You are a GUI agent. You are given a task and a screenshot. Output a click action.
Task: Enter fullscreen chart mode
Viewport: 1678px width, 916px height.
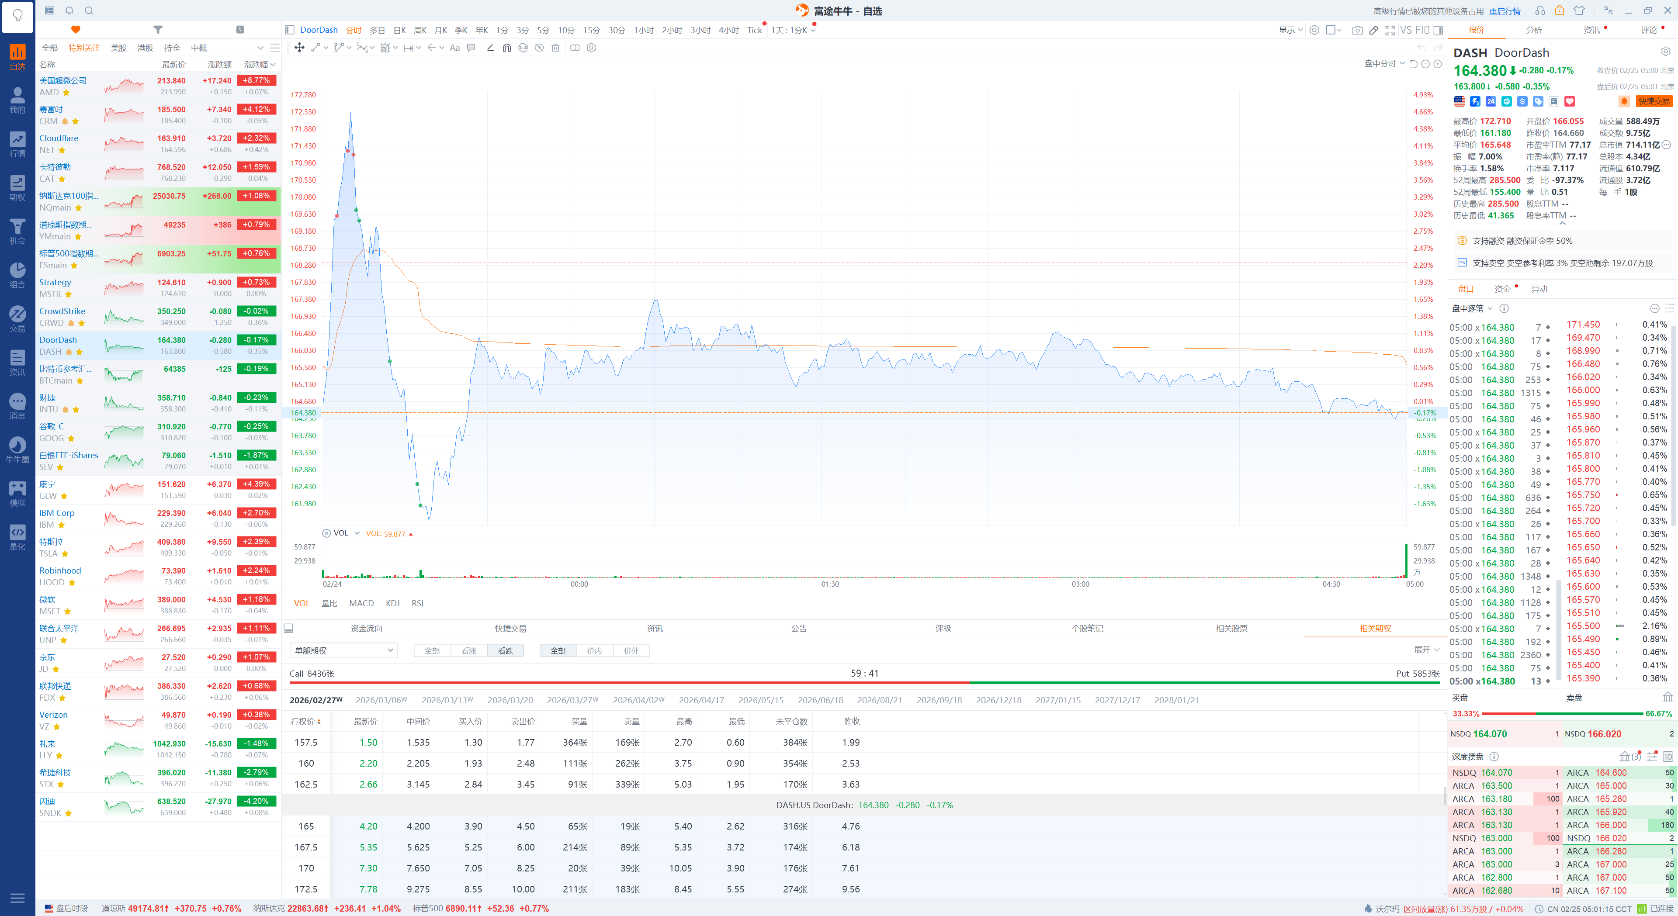[1390, 30]
